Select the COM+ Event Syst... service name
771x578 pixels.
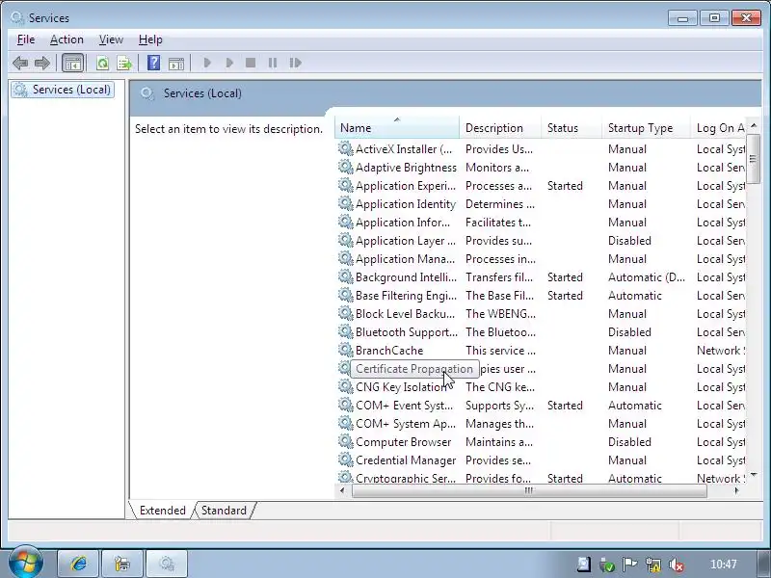[404, 406]
